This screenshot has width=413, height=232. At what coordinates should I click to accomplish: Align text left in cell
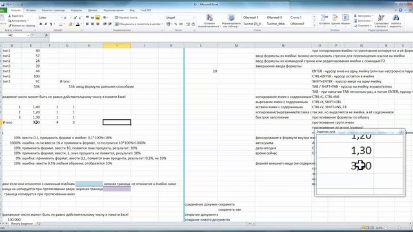(x=87, y=24)
